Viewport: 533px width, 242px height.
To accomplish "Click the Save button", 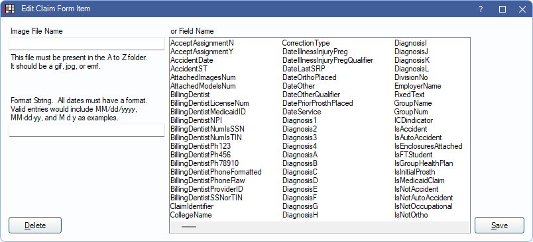I will 499,225.
